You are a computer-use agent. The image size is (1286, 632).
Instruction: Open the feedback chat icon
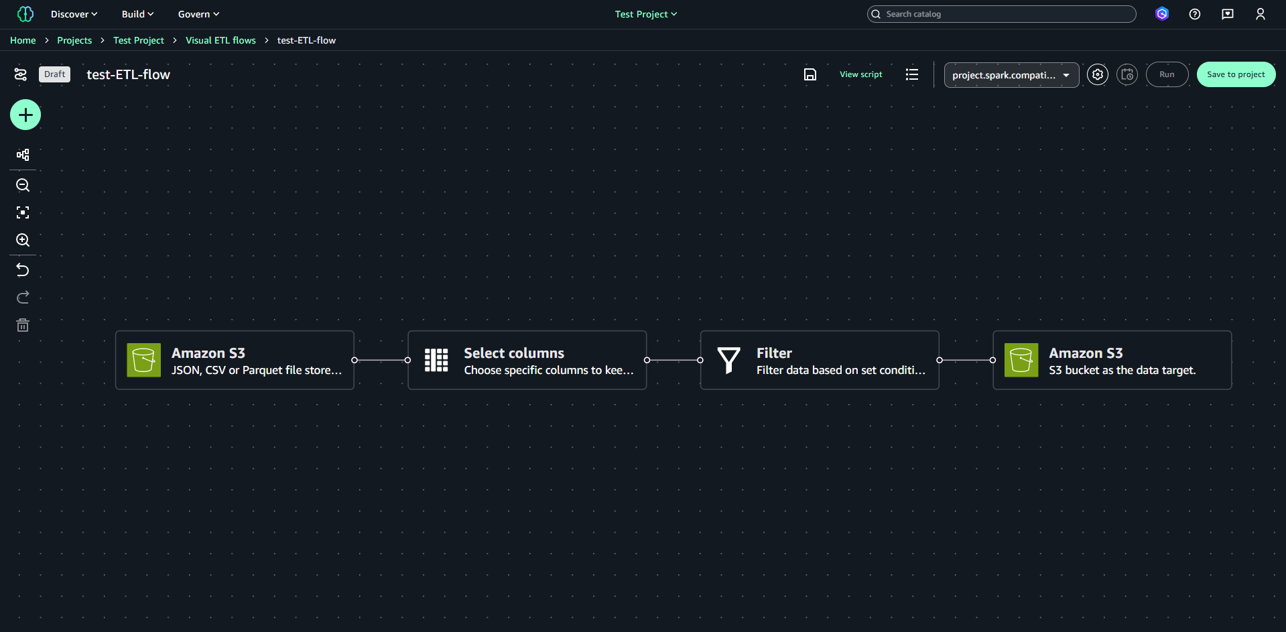click(1228, 14)
